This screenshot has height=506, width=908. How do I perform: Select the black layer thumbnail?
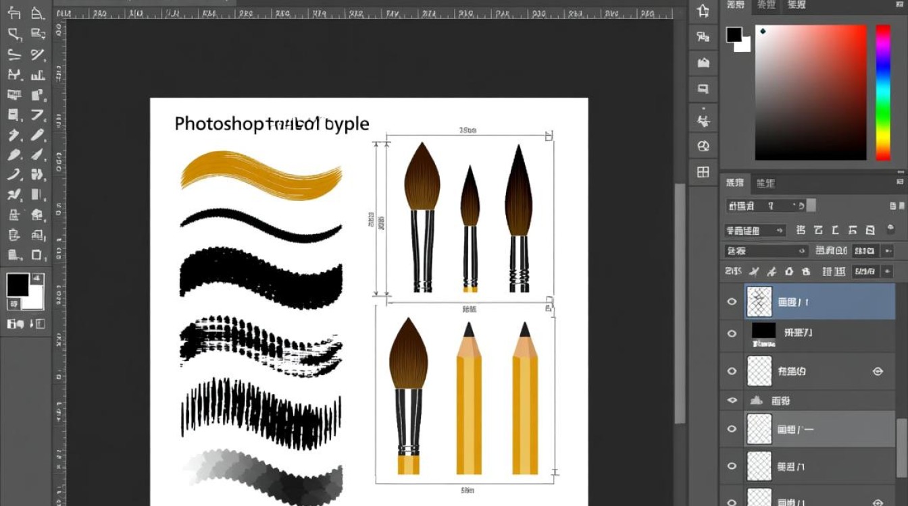click(x=764, y=331)
